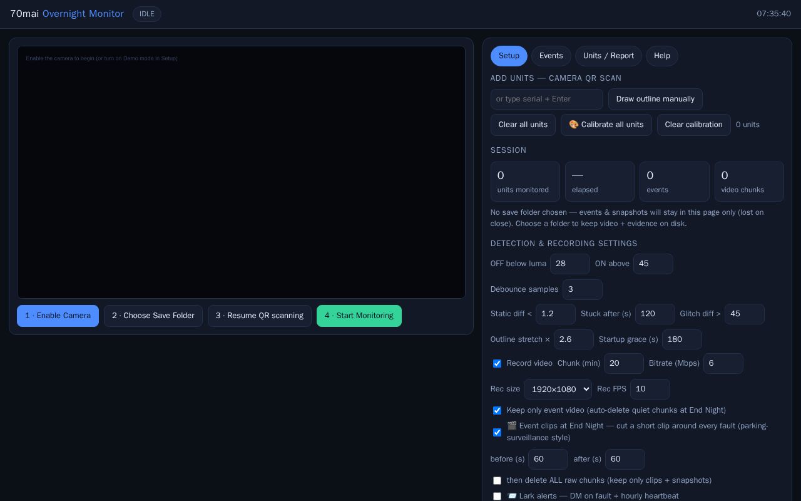
Task: Click Calibrate all units button
Action: (x=606, y=125)
